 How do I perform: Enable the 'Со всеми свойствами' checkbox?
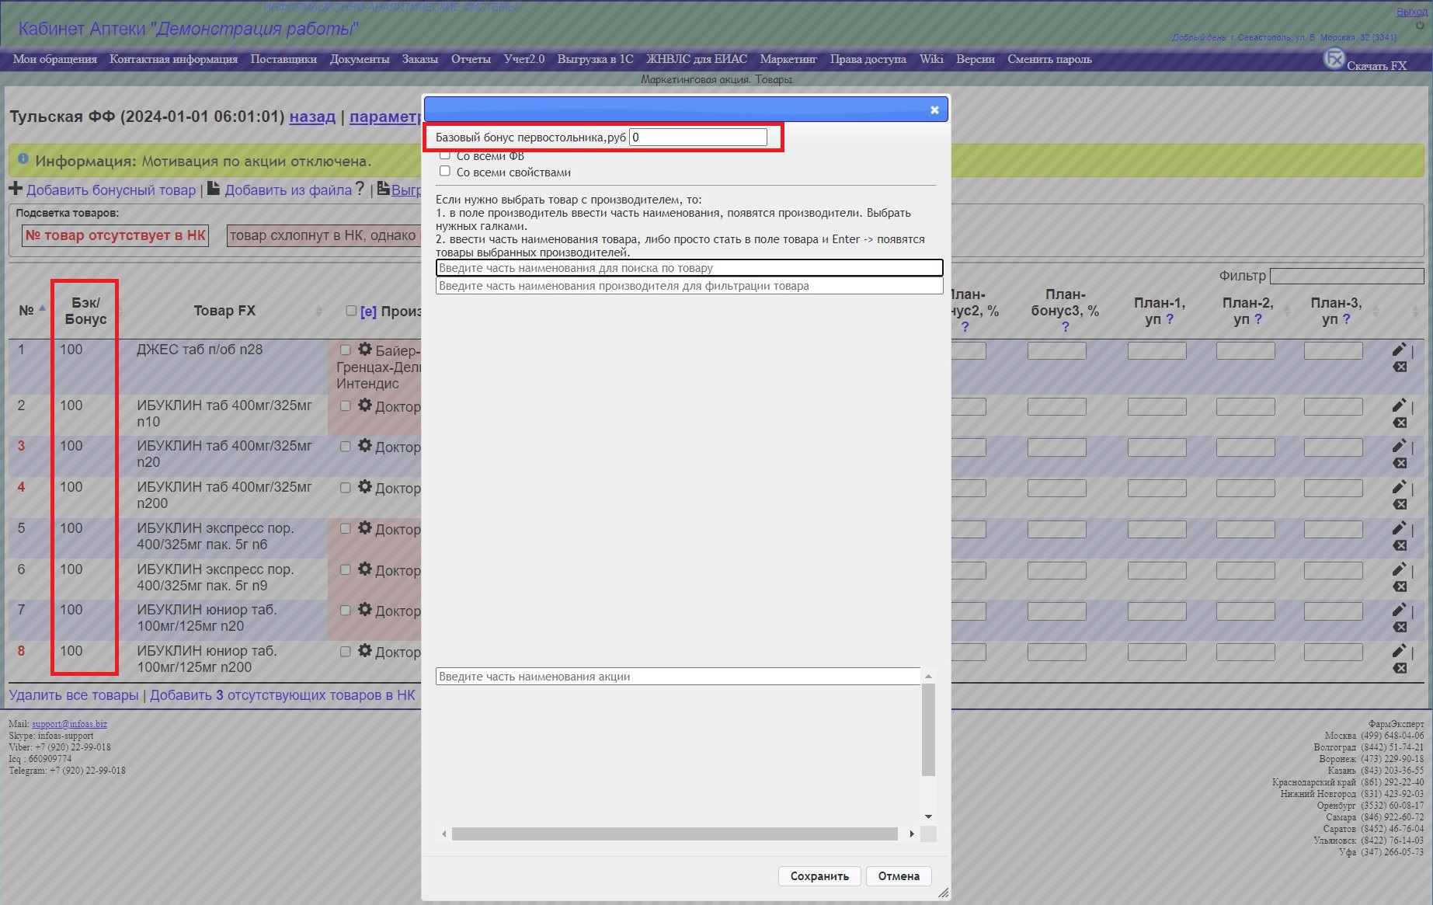pos(445,171)
